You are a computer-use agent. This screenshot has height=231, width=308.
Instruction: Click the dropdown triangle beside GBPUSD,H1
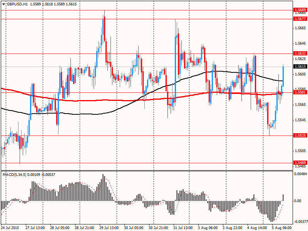click(3, 3)
